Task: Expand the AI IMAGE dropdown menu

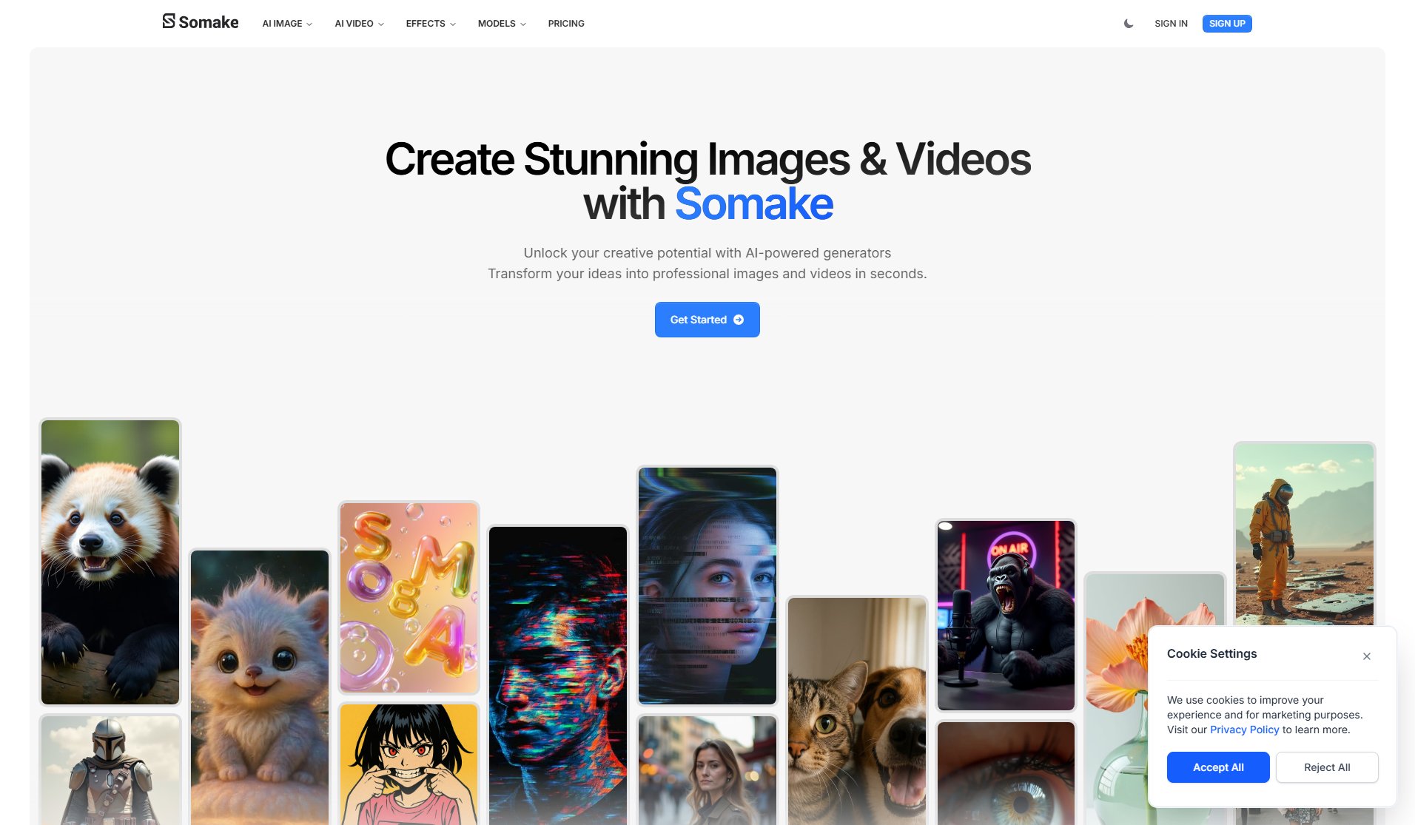Action: click(287, 24)
